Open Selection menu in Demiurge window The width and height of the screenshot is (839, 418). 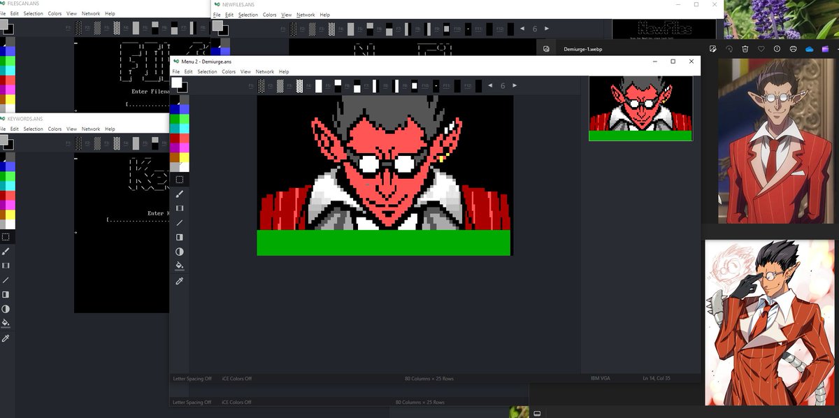tap(207, 72)
